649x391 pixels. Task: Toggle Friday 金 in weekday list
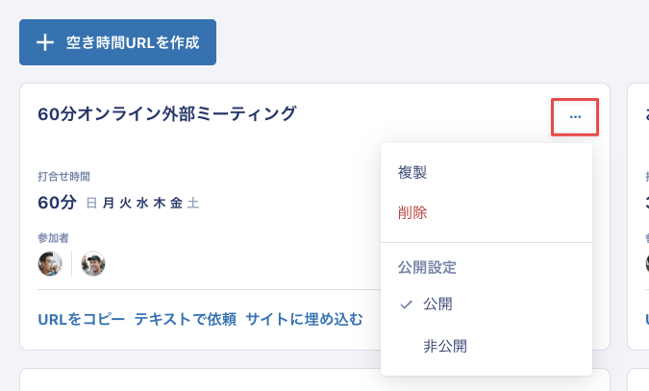click(x=176, y=203)
